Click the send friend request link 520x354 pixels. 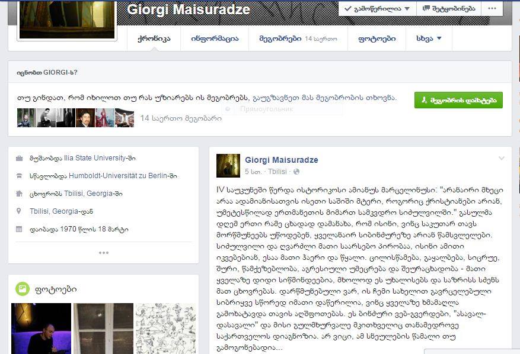tap(325, 98)
